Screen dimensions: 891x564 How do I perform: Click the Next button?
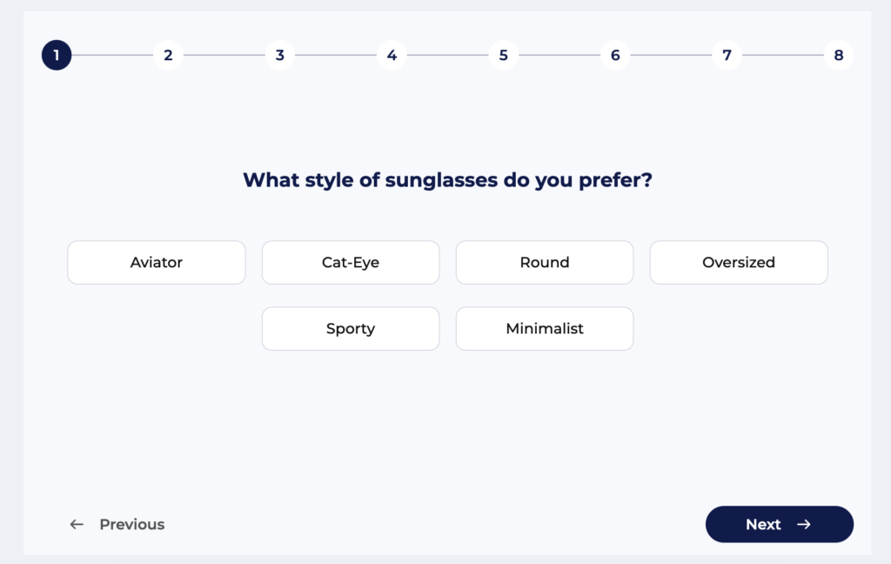click(779, 524)
